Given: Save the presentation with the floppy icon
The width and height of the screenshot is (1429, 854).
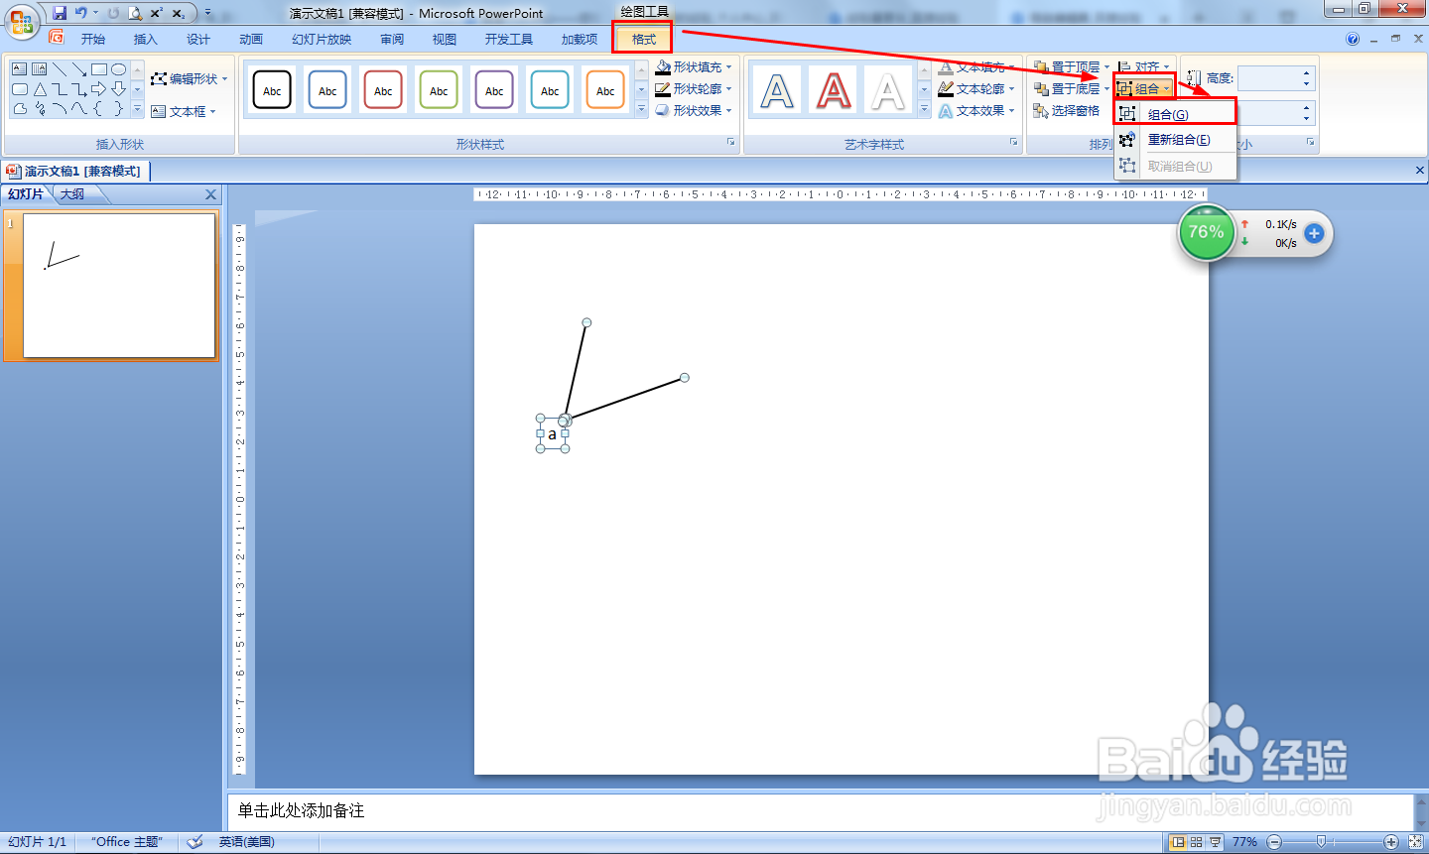Looking at the screenshot, I should 60,13.
